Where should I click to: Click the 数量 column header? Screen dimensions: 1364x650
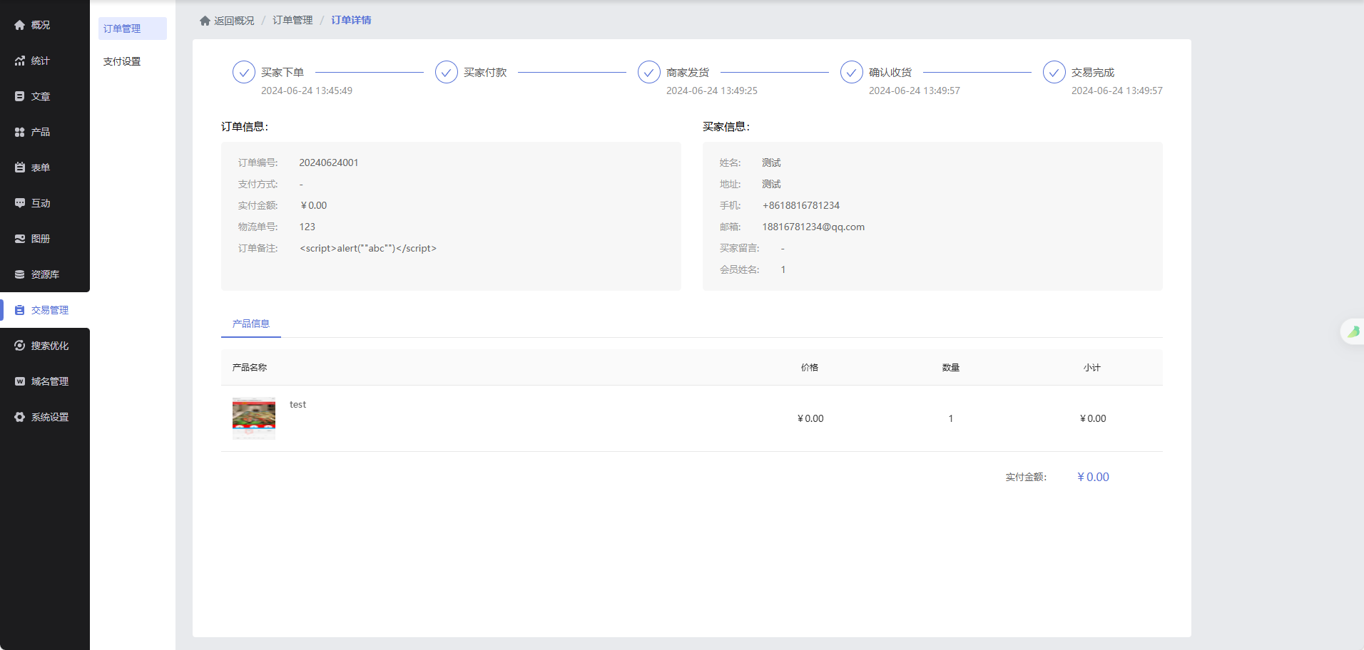coord(951,367)
